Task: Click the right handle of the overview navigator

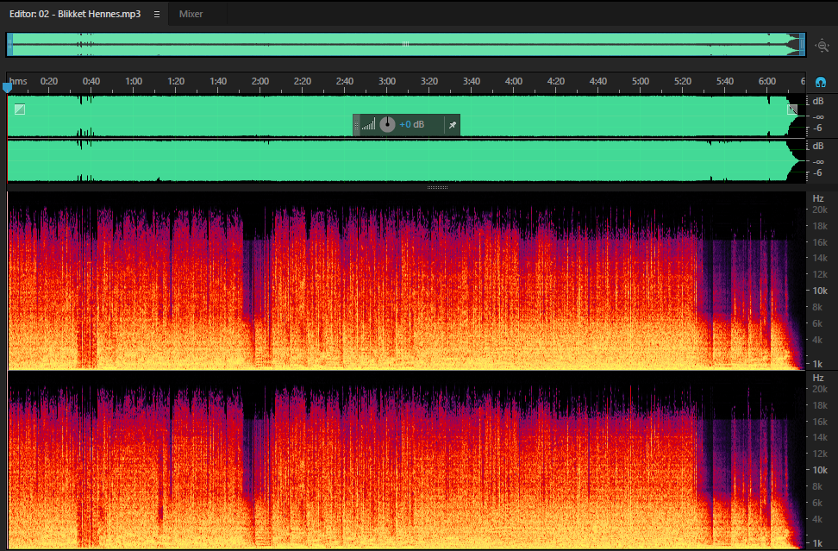Action: point(802,45)
